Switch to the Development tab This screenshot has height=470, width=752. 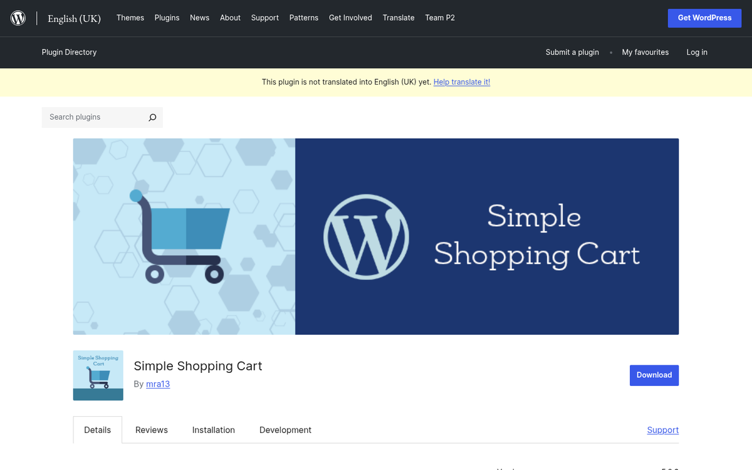285,430
